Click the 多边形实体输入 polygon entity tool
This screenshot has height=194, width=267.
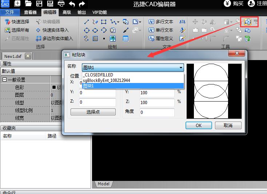55,38
